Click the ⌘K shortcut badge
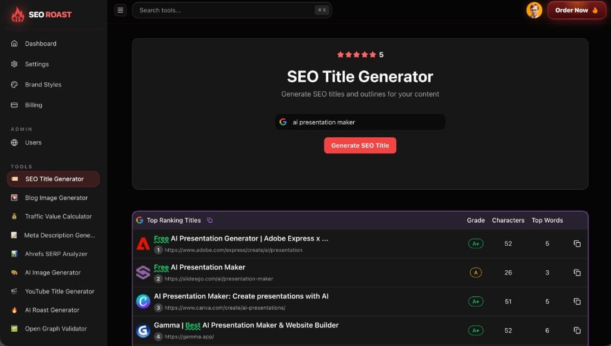The height and width of the screenshot is (346, 611). [x=322, y=10]
